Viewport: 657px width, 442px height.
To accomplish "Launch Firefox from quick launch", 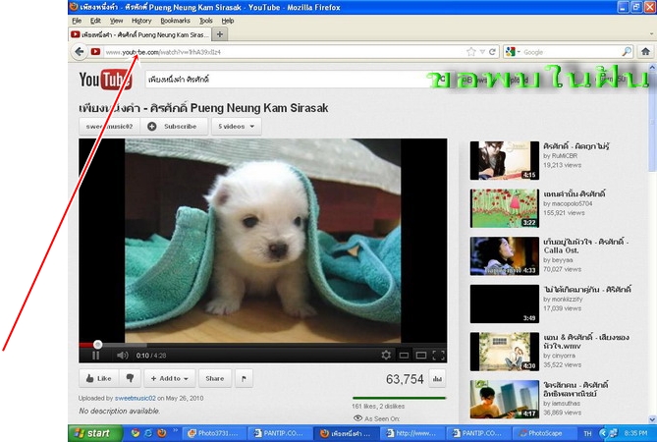I will point(162,433).
